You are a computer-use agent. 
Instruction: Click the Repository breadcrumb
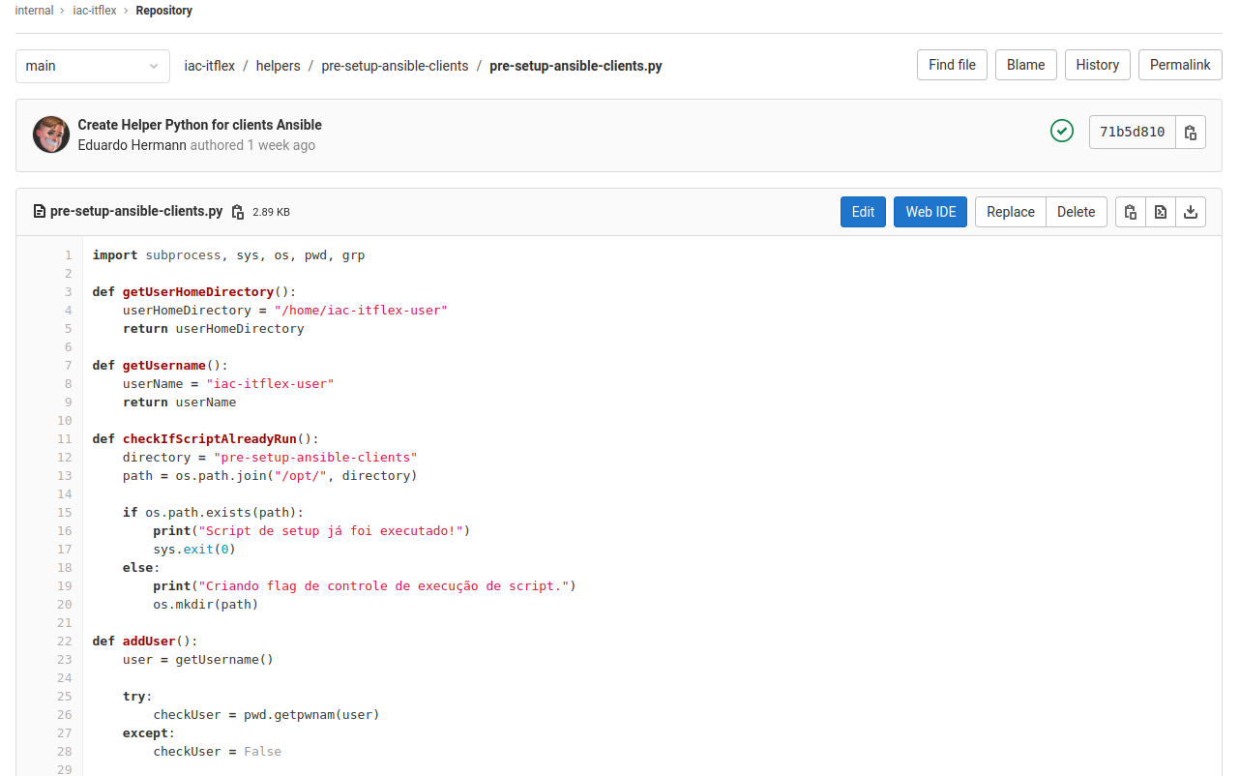tap(163, 11)
